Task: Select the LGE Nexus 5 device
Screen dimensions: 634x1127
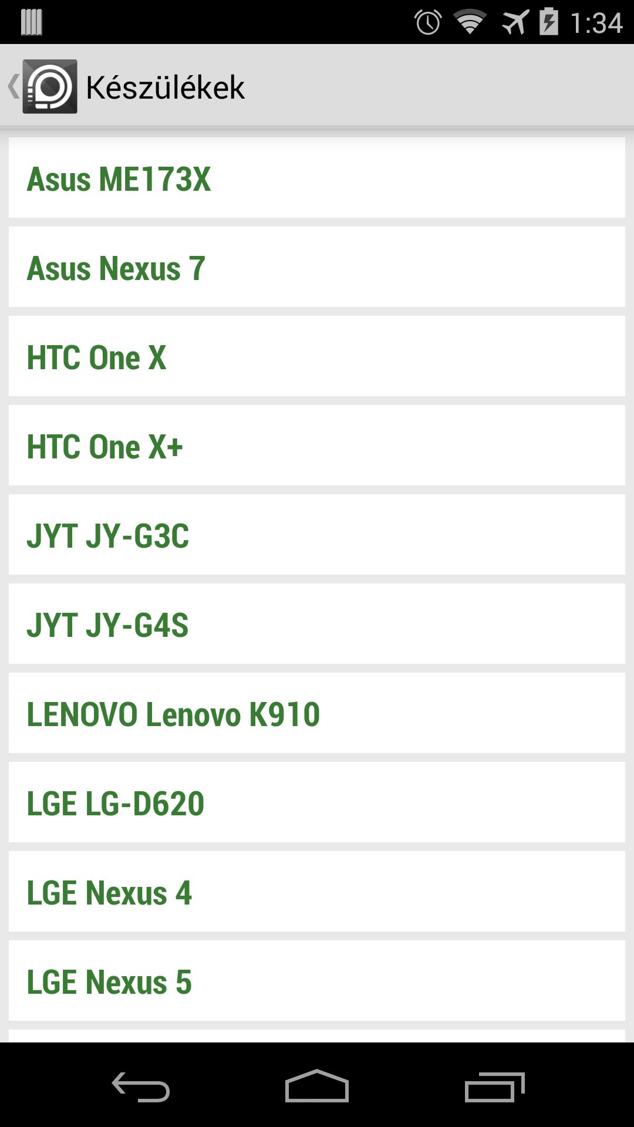Action: pyautogui.click(x=317, y=981)
